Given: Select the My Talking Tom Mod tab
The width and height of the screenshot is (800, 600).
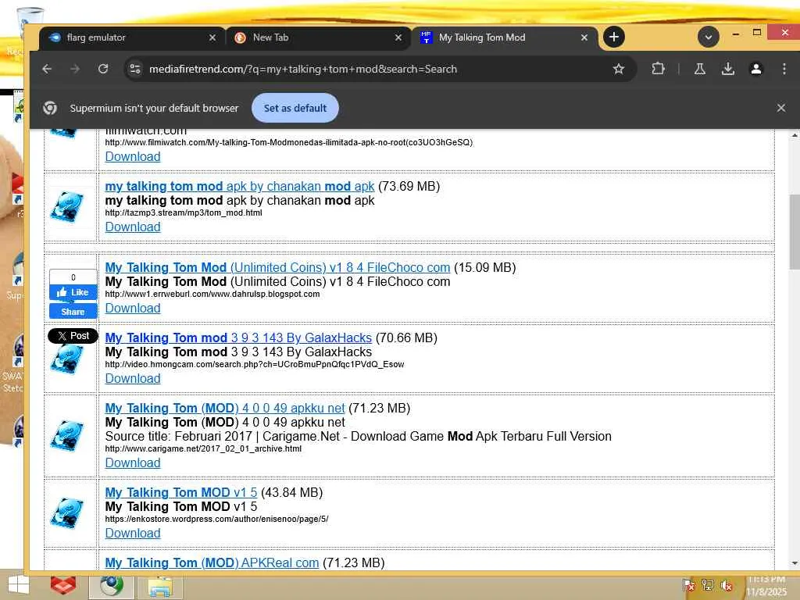Looking at the screenshot, I should [504, 37].
